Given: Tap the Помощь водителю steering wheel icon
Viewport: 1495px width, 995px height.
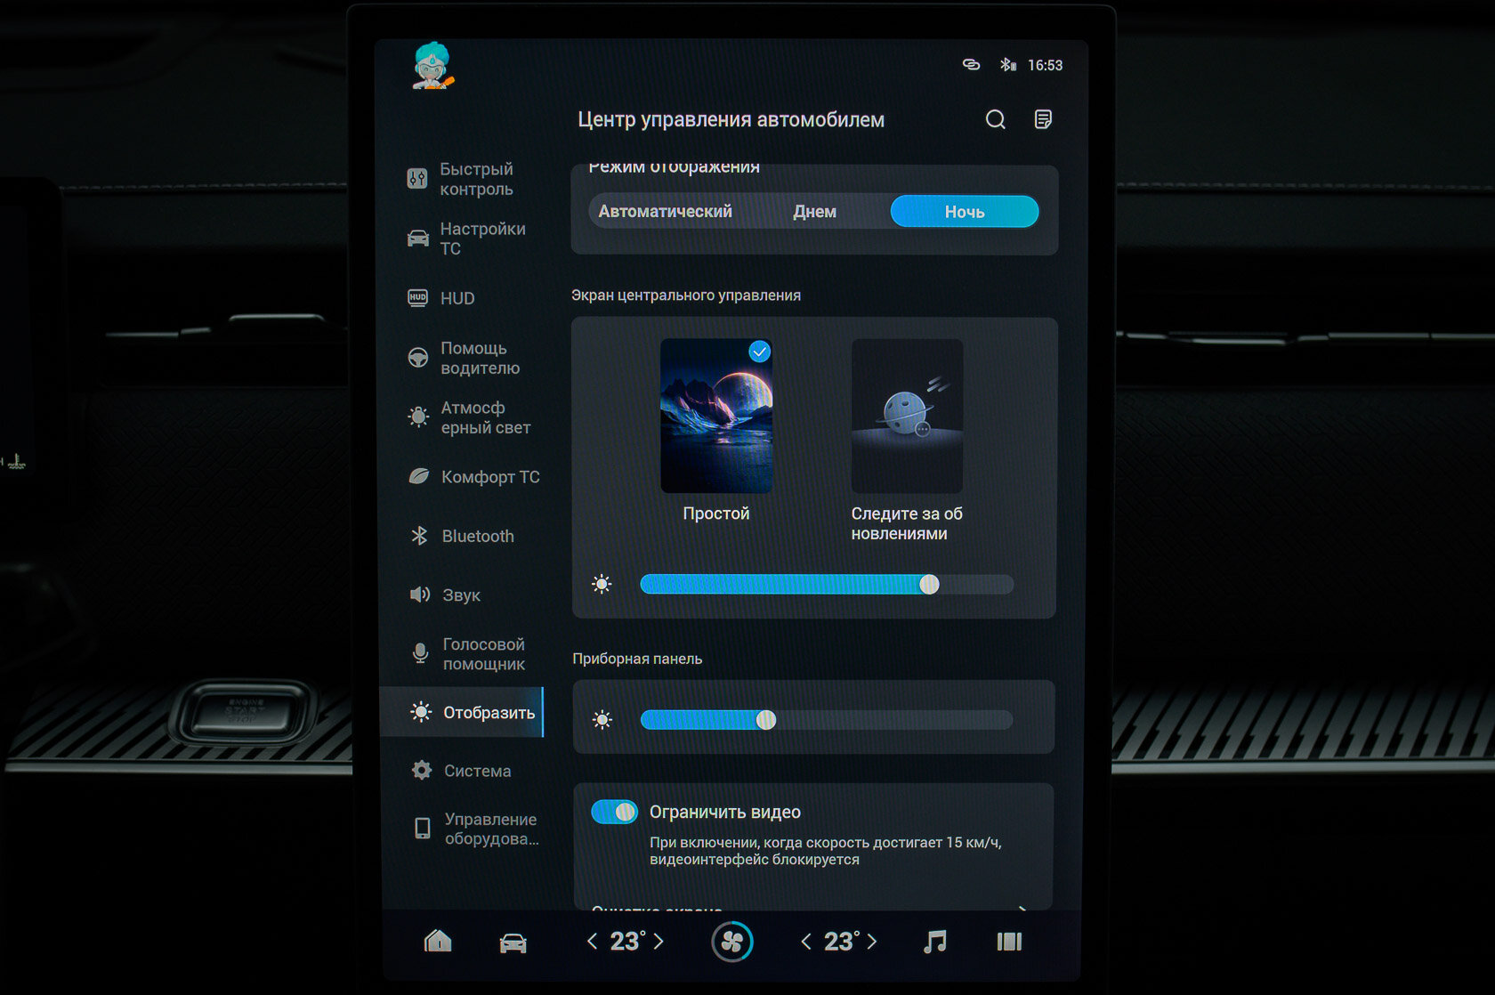Looking at the screenshot, I should (418, 358).
